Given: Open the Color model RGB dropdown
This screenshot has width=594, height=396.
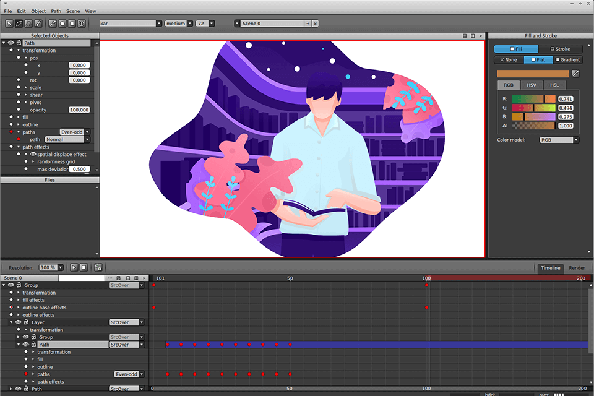Looking at the screenshot, I should click(x=576, y=140).
